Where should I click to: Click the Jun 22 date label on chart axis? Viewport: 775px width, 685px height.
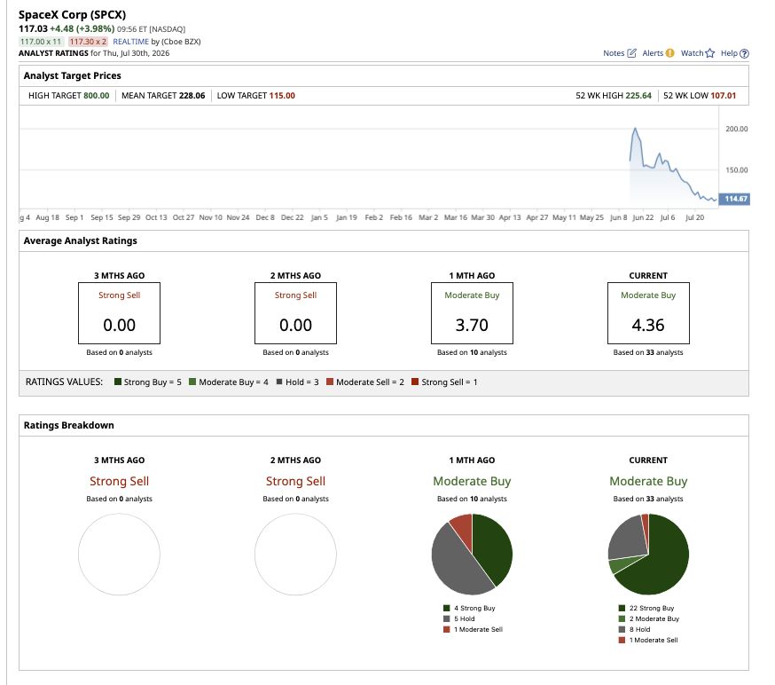point(643,217)
